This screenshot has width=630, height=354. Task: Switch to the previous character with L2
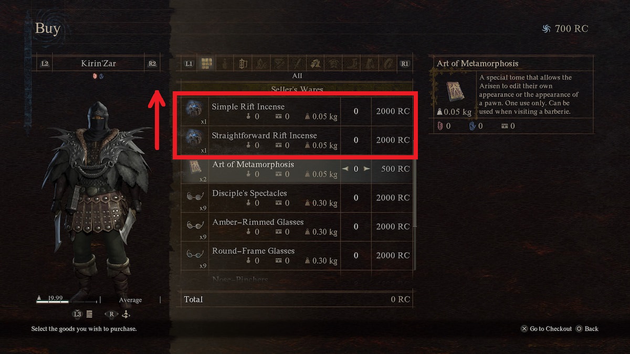(45, 63)
